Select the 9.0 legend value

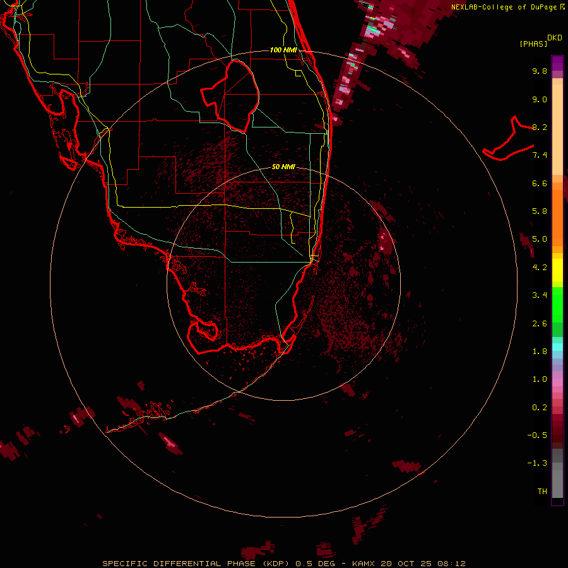(x=540, y=100)
